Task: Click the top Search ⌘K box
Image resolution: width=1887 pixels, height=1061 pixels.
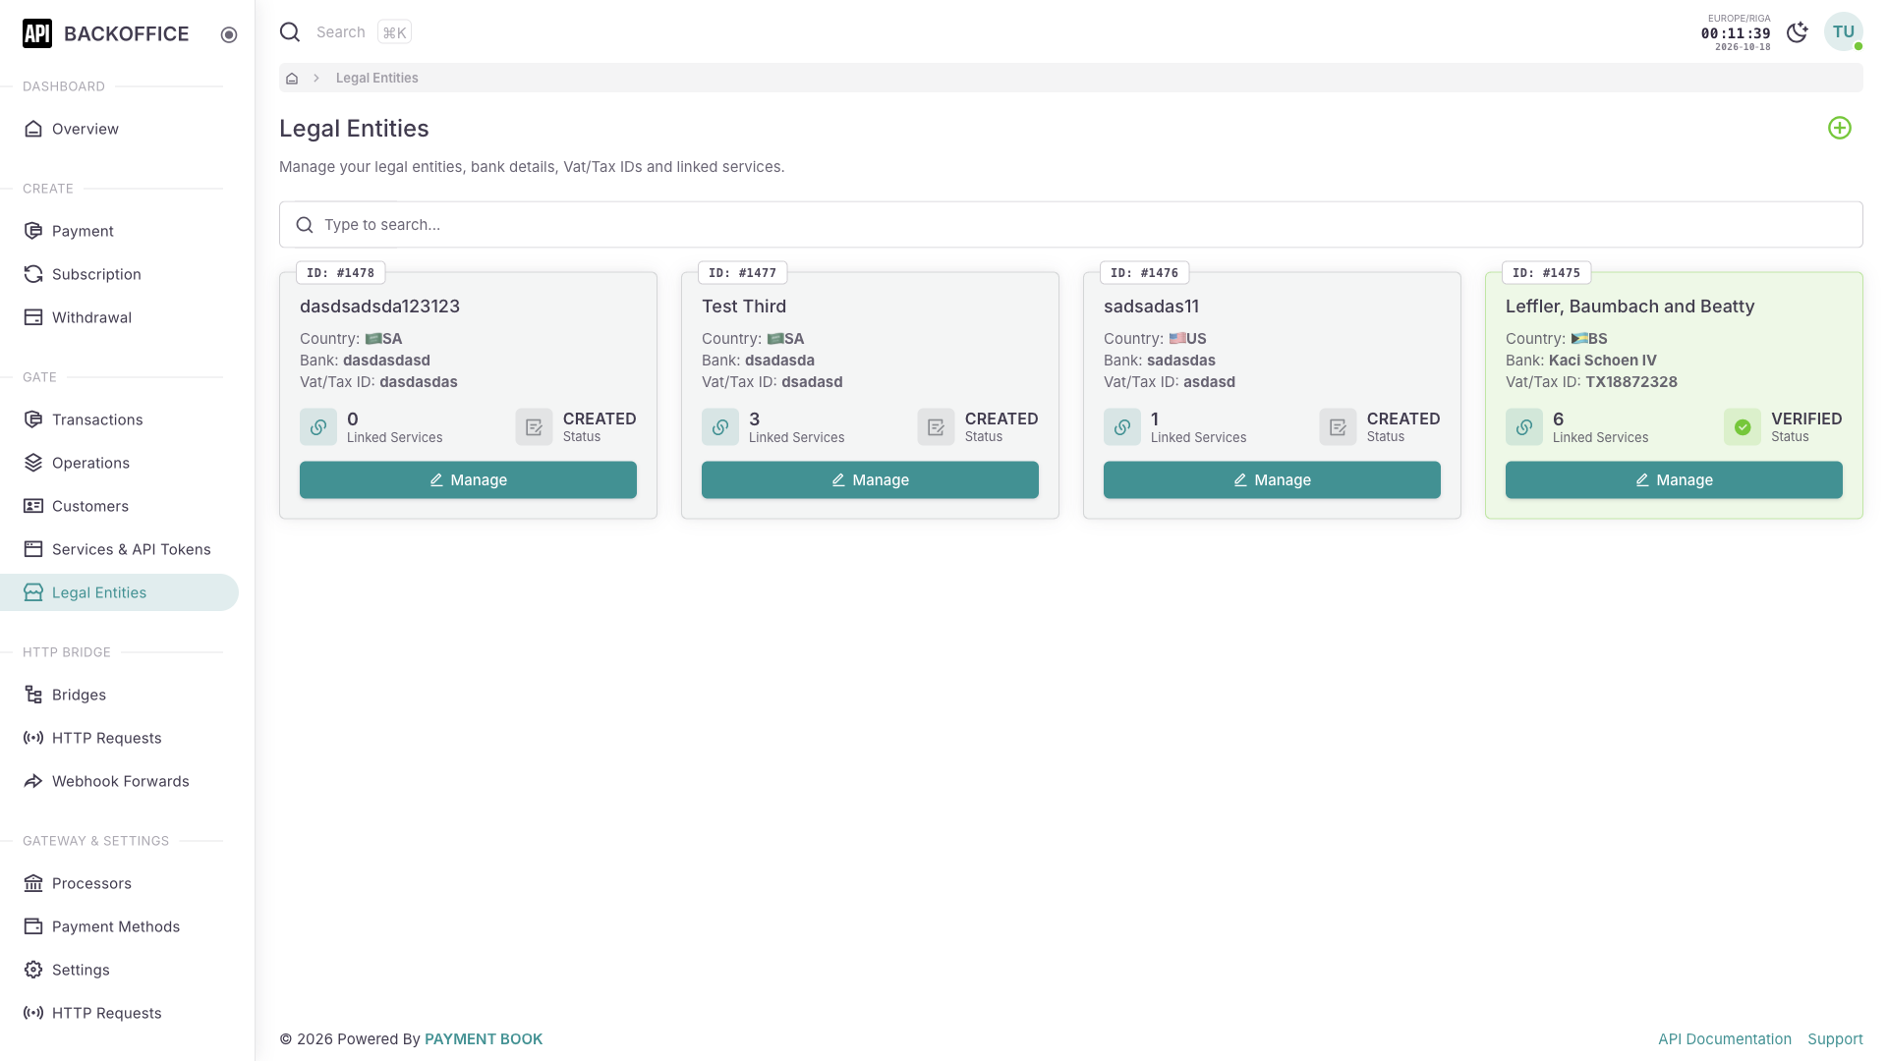Action: point(346,32)
